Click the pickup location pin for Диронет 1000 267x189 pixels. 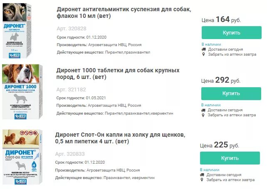click(x=204, y=115)
